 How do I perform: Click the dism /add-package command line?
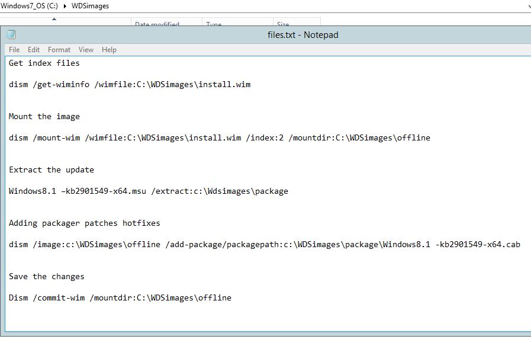pos(265,244)
